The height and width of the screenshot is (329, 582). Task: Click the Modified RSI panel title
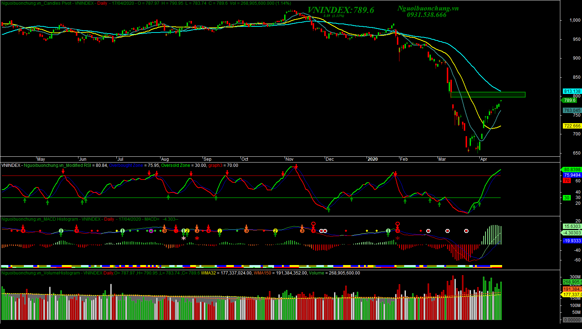click(57, 165)
